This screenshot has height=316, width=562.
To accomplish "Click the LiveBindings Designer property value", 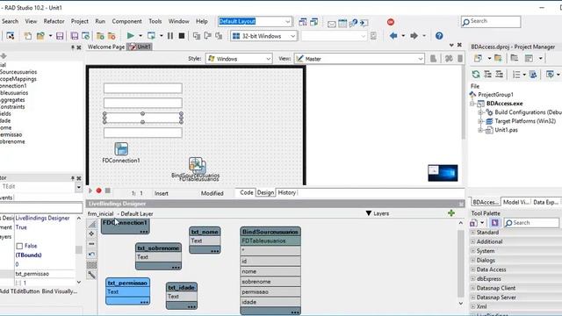I will [x=43, y=218].
